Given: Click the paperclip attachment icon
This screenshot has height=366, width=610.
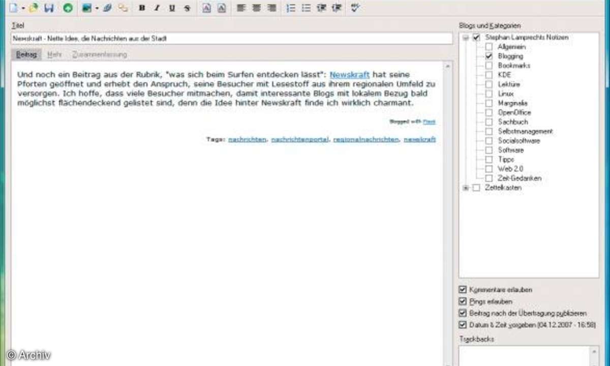Looking at the screenshot, I should pos(107,8).
